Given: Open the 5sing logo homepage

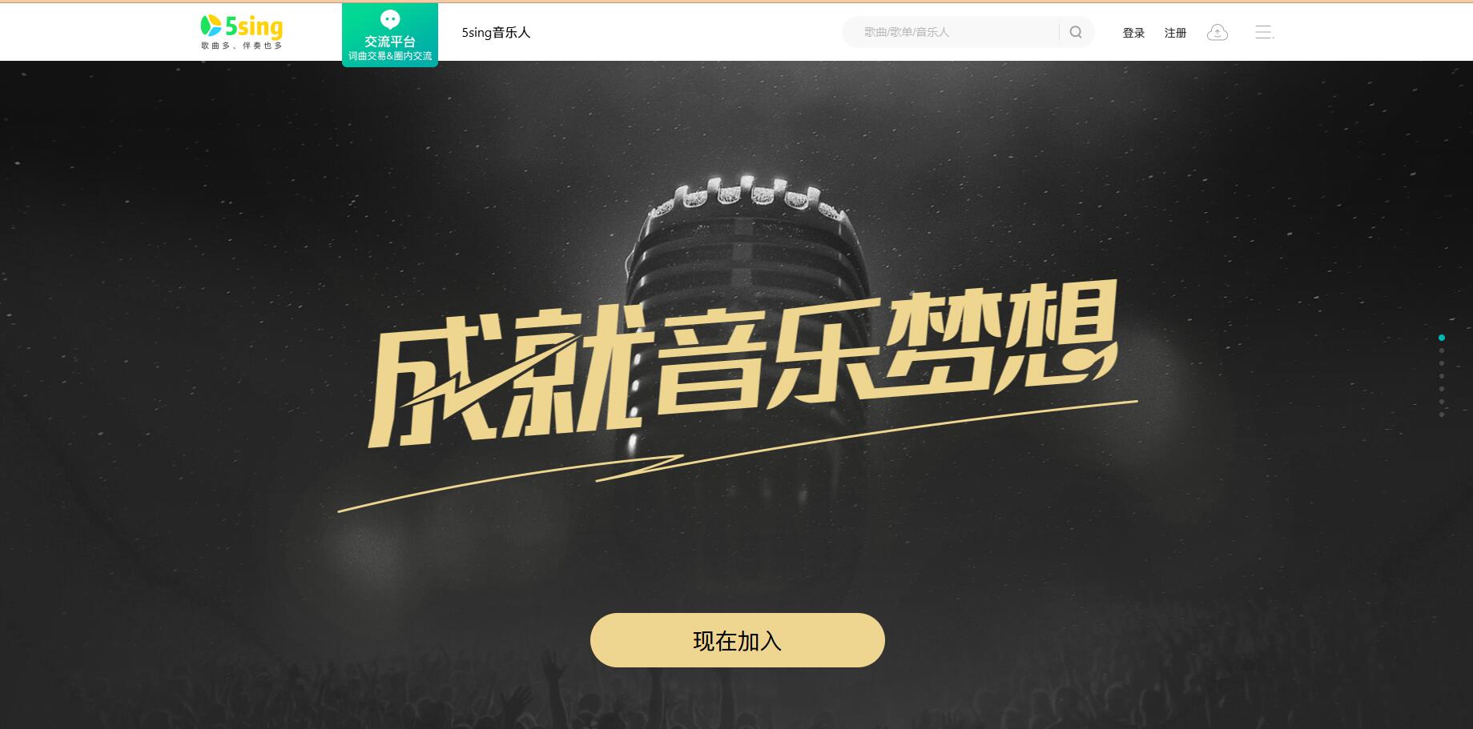Looking at the screenshot, I should (241, 32).
